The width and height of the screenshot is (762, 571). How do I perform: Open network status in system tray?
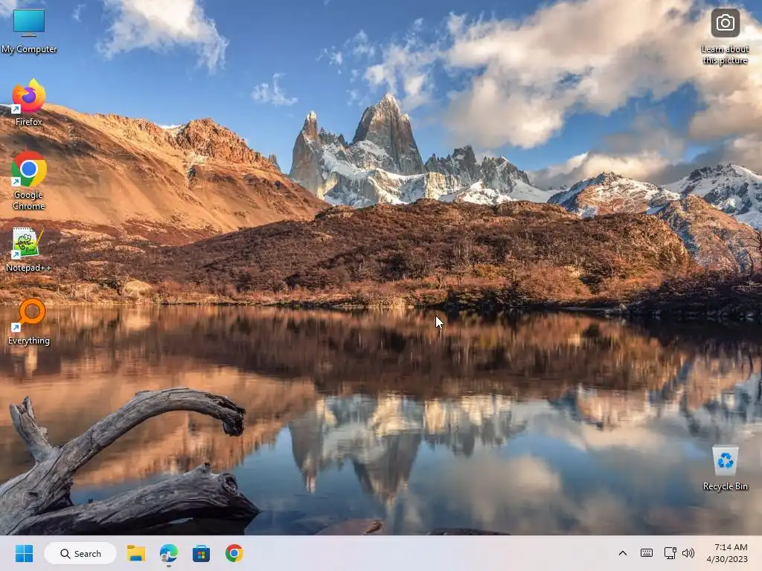pyautogui.click(x=670, y=553)
